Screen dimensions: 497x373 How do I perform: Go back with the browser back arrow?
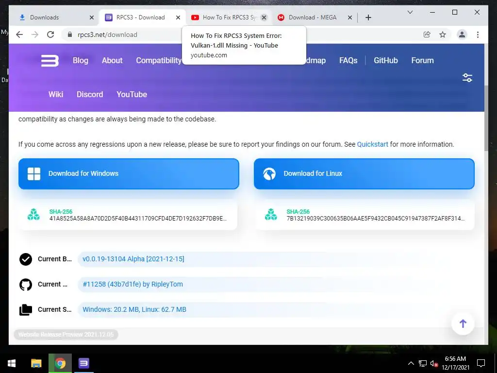(x=19, y=34)
